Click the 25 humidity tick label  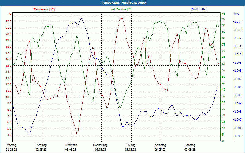[224, 109]
